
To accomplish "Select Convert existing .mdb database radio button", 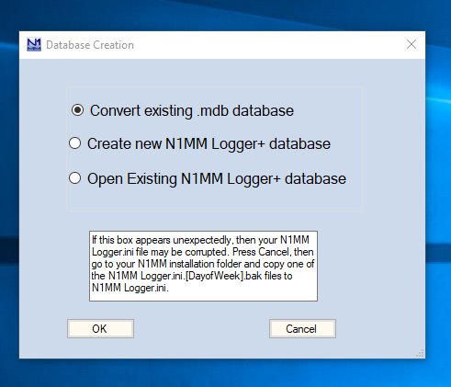I will (x=183, y=110).
